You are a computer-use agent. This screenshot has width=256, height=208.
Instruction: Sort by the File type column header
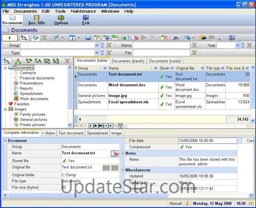[x=213, y=68]
